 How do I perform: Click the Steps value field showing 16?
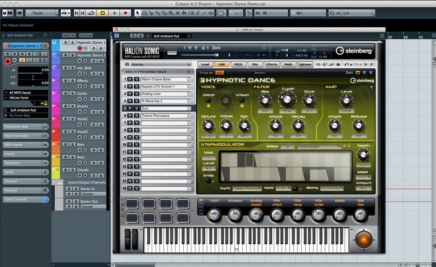click(x=287, y=147)
